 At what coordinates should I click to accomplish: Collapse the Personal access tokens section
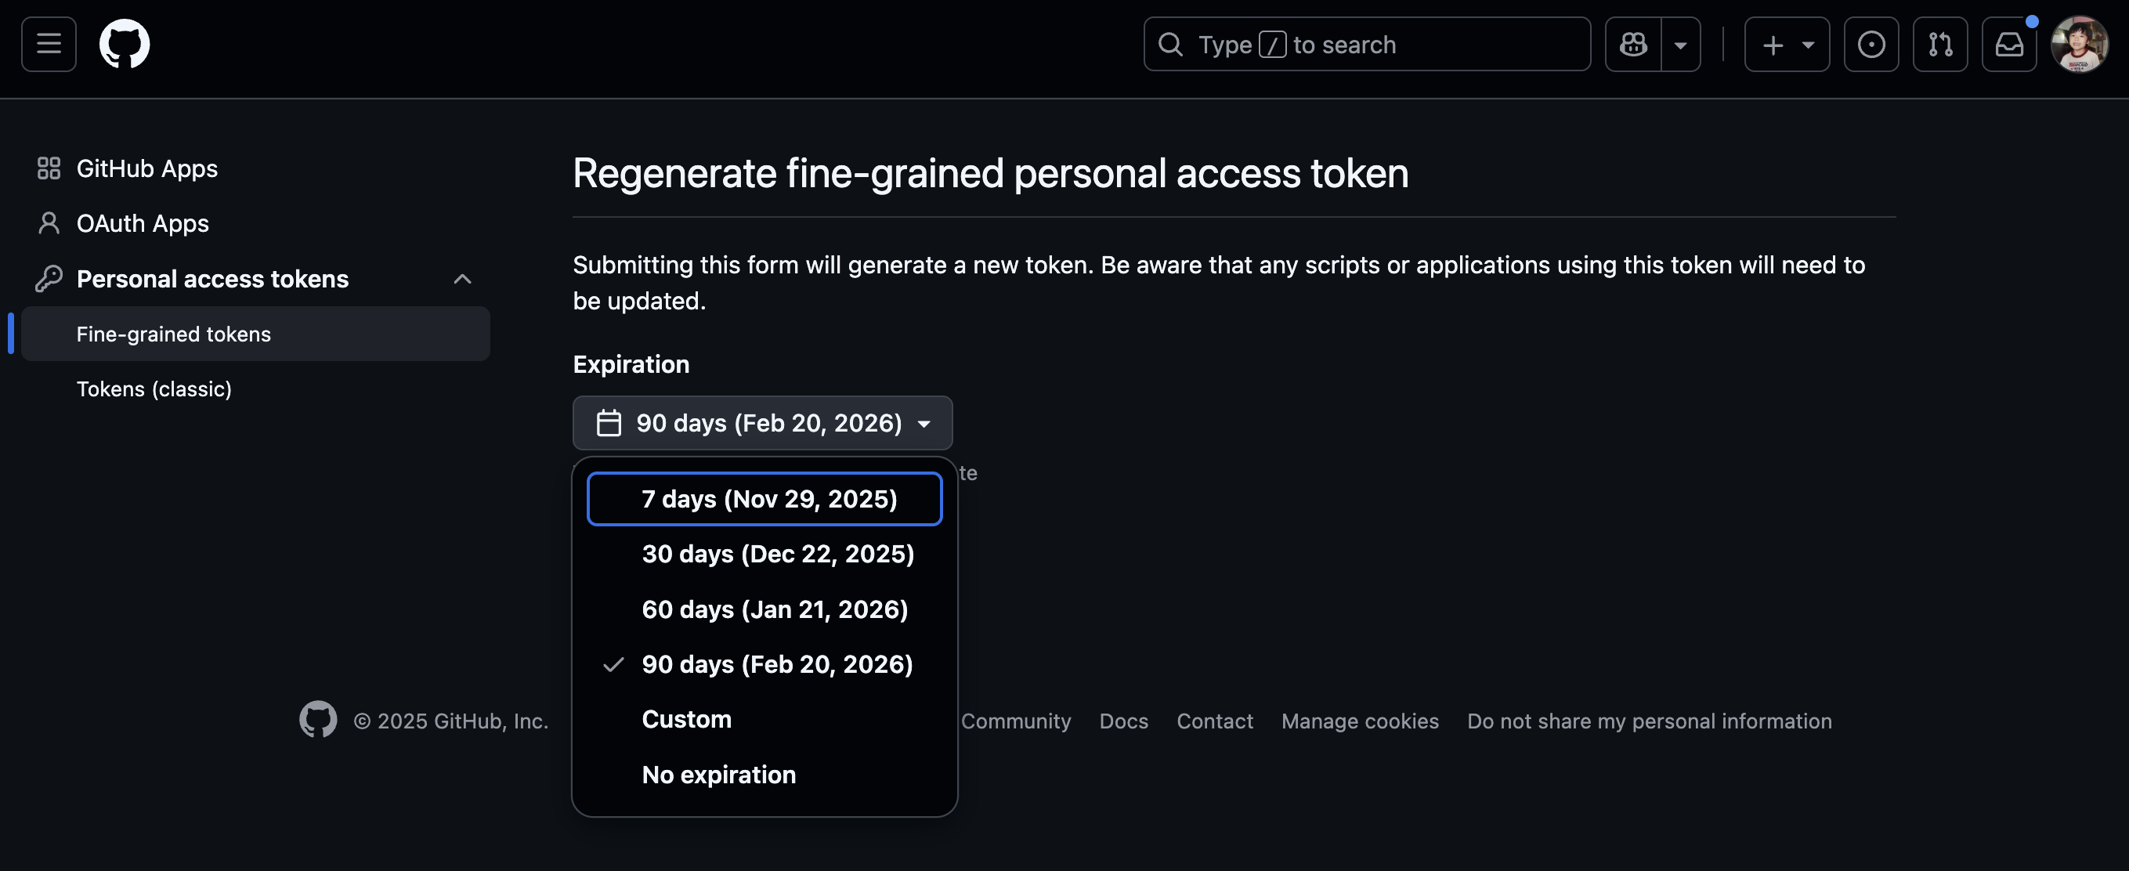click(461, 279)
